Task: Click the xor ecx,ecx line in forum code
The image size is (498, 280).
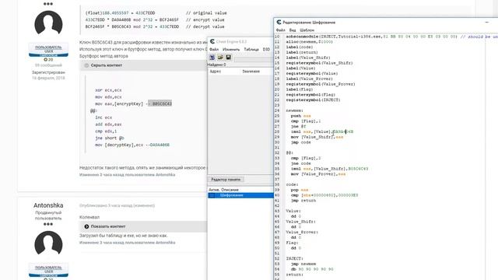Action: click(108, 90)
